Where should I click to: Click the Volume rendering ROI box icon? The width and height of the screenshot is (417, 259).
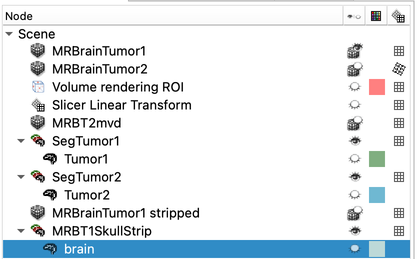(x=38, y=87)
